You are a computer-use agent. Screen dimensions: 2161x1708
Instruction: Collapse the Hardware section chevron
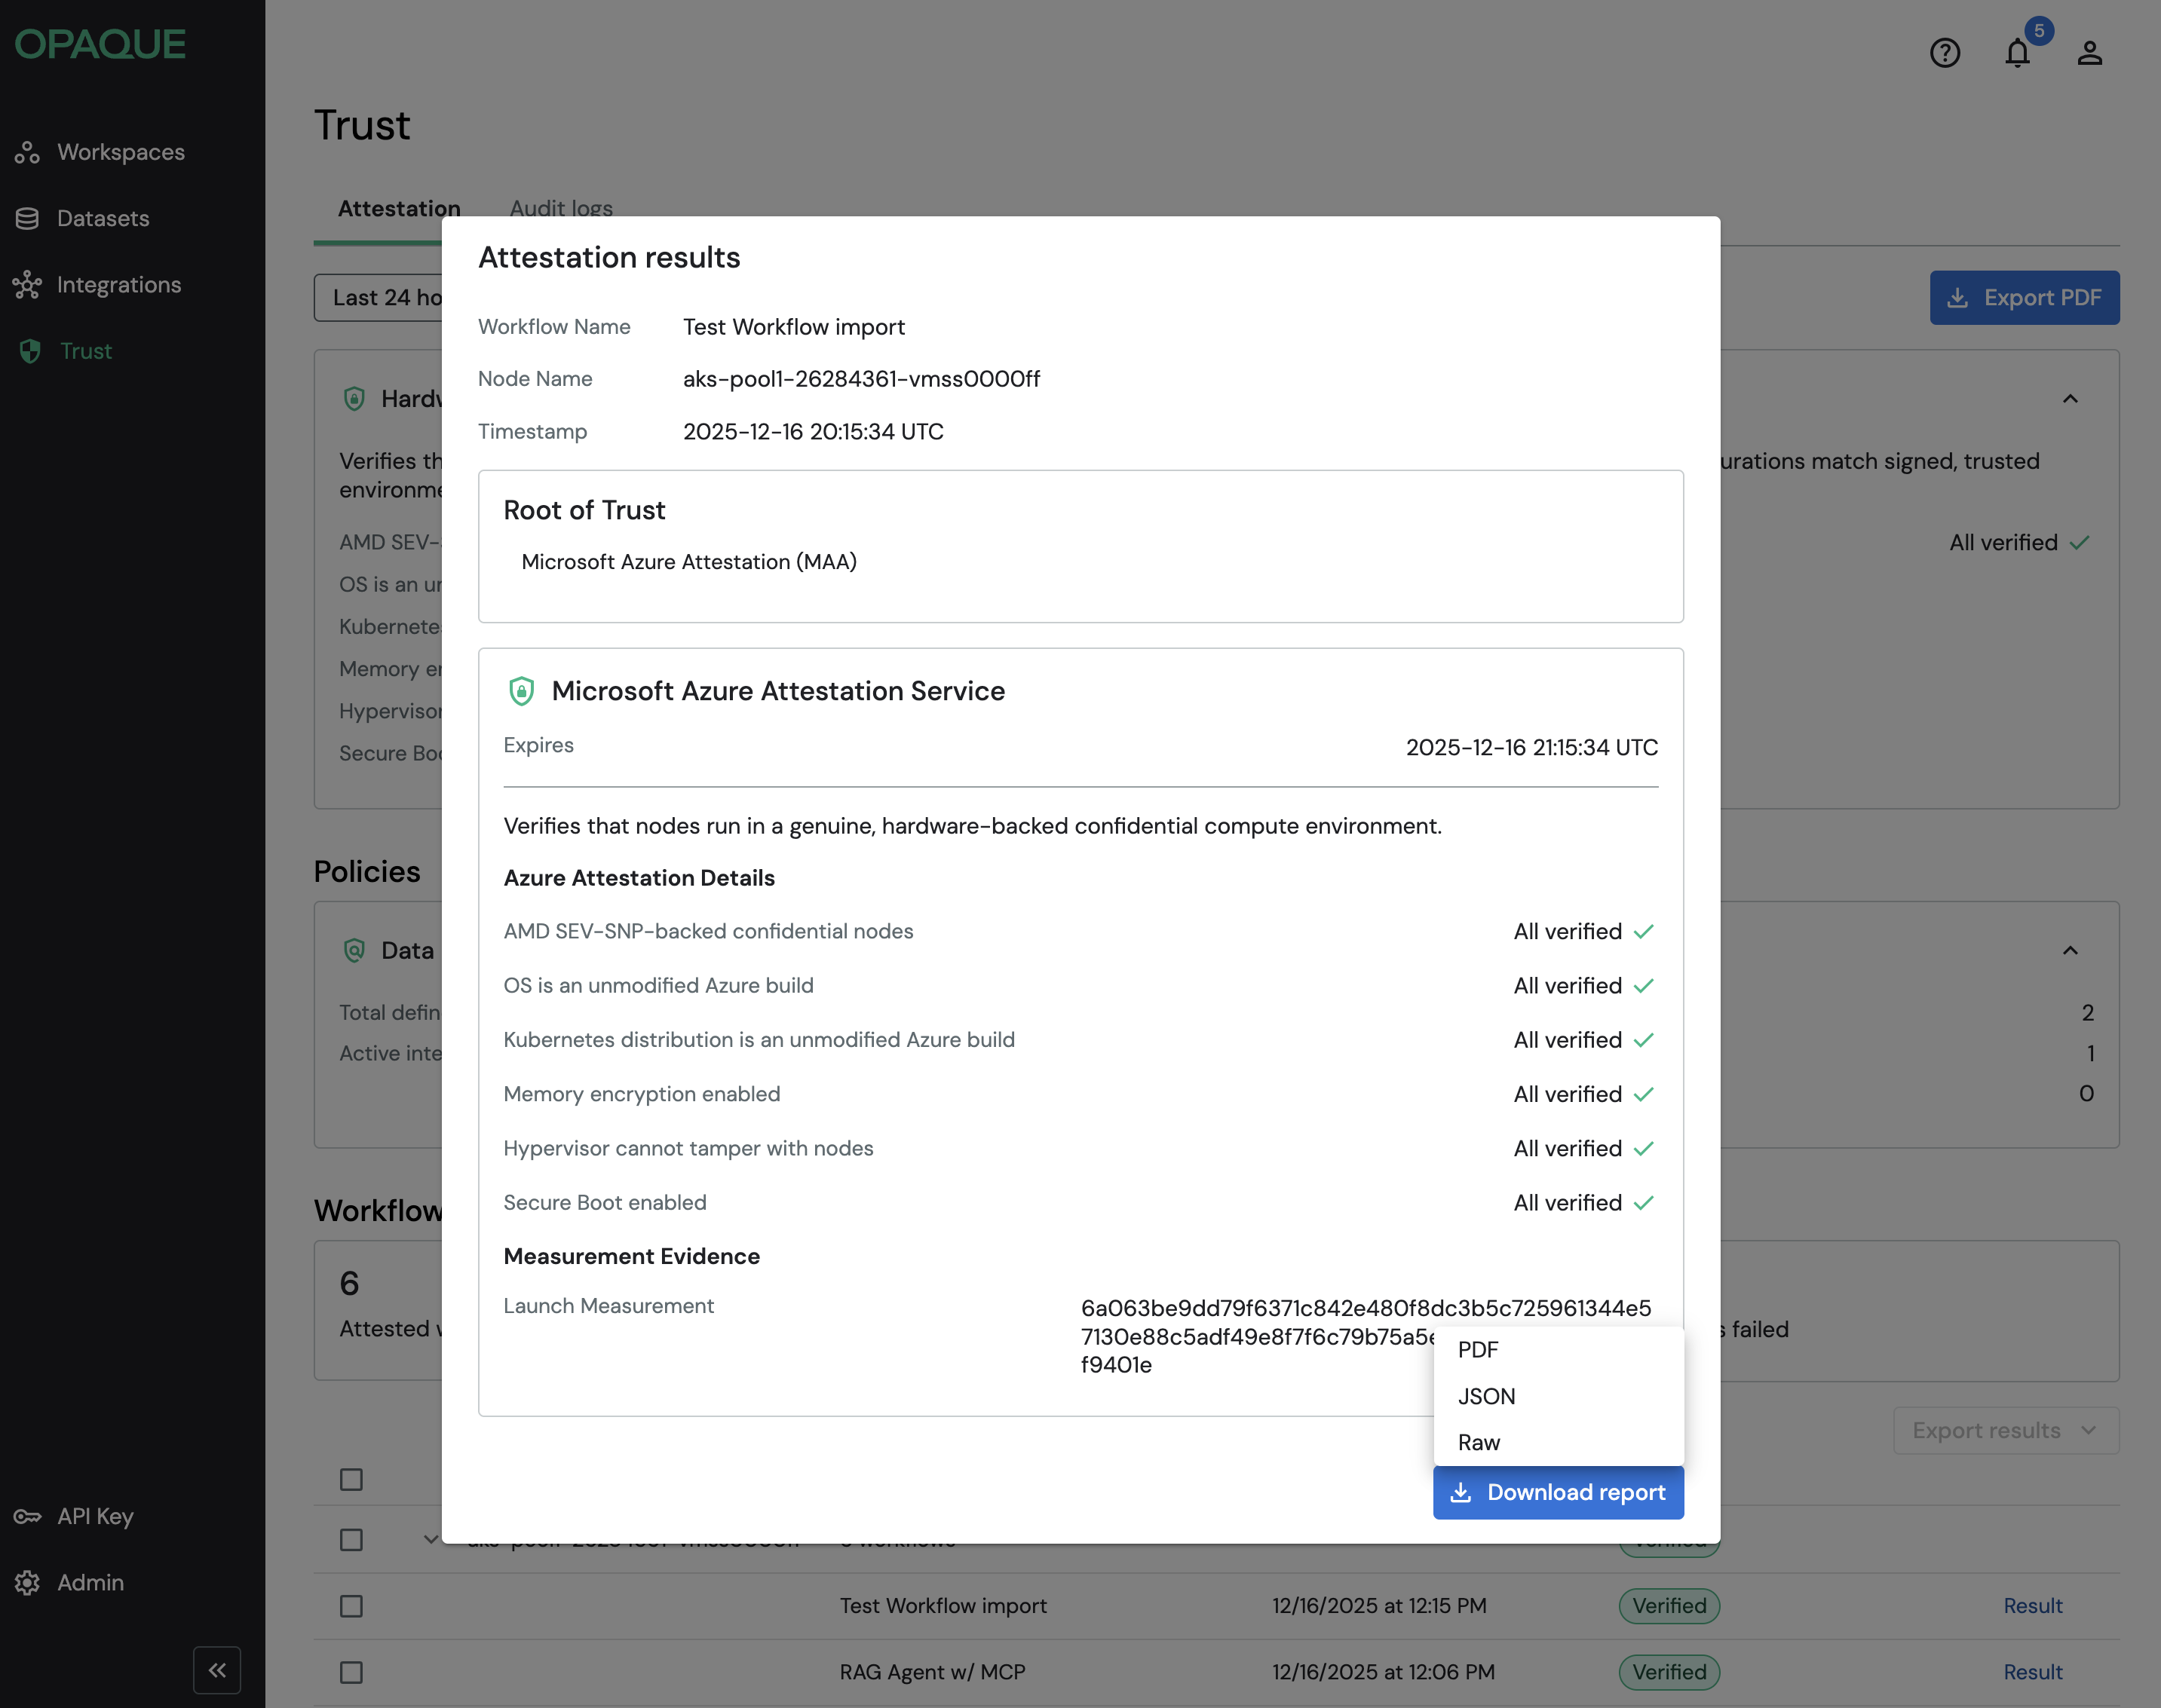(2070, 399)
